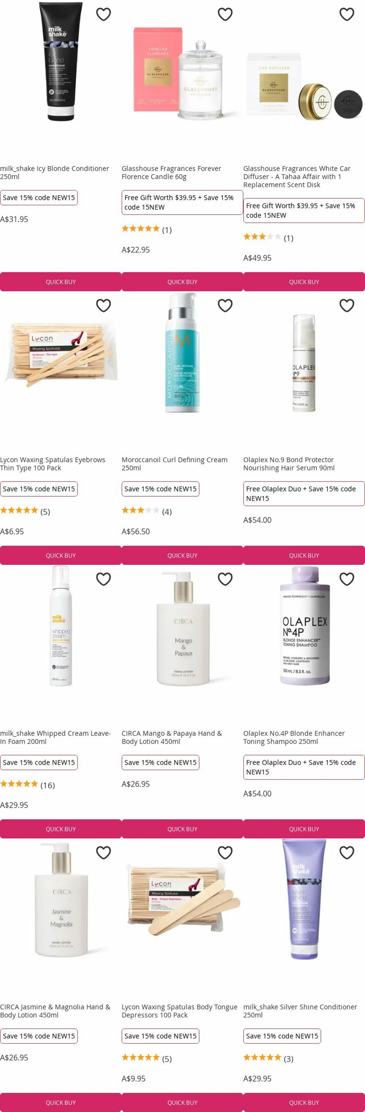Wishlist heart for Glasshouse White Car Diffuser

[347, 14]
